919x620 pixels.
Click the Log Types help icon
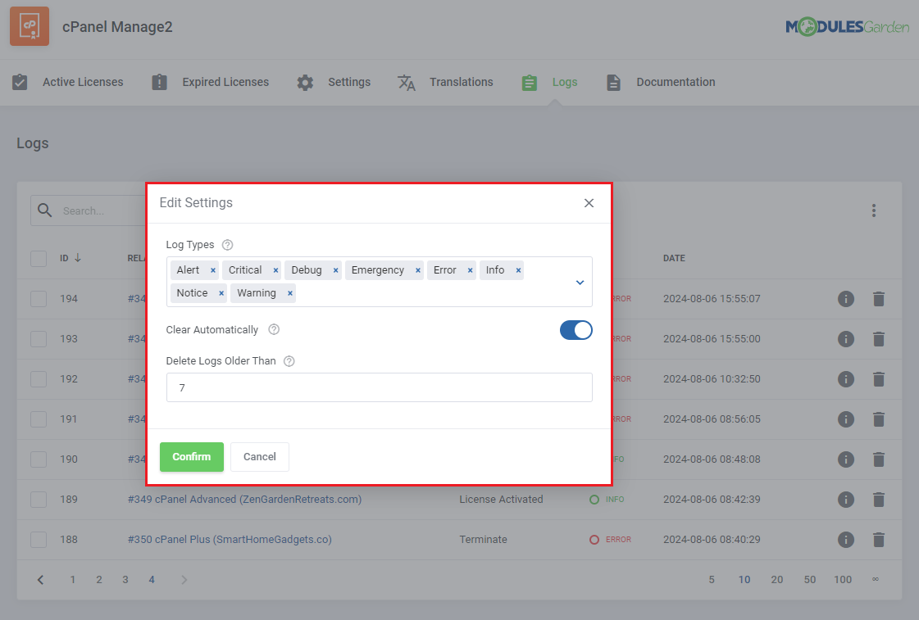point(227,245)
